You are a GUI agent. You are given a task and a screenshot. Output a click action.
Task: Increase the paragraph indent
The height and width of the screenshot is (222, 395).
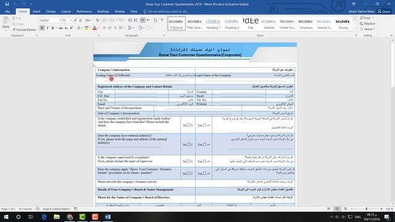pos(136,20)
